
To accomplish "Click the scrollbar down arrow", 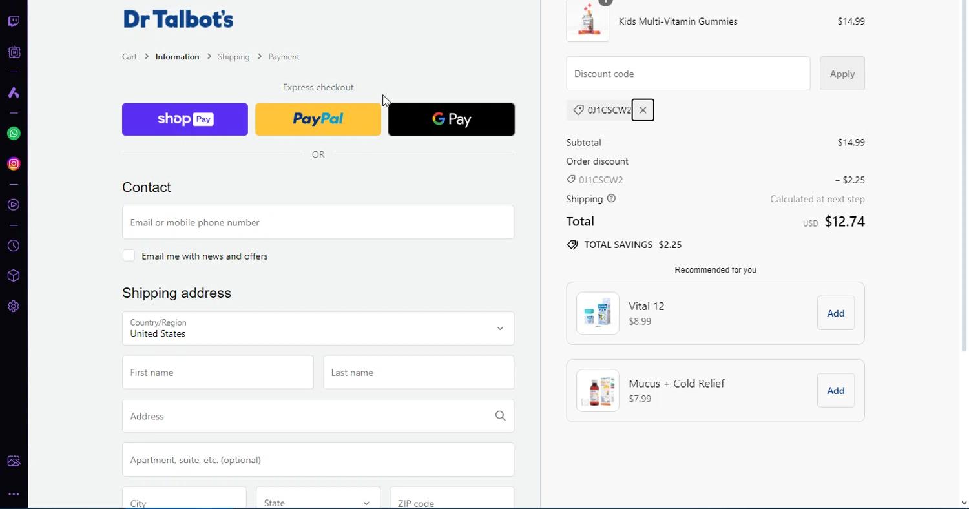I will (964, 503).
